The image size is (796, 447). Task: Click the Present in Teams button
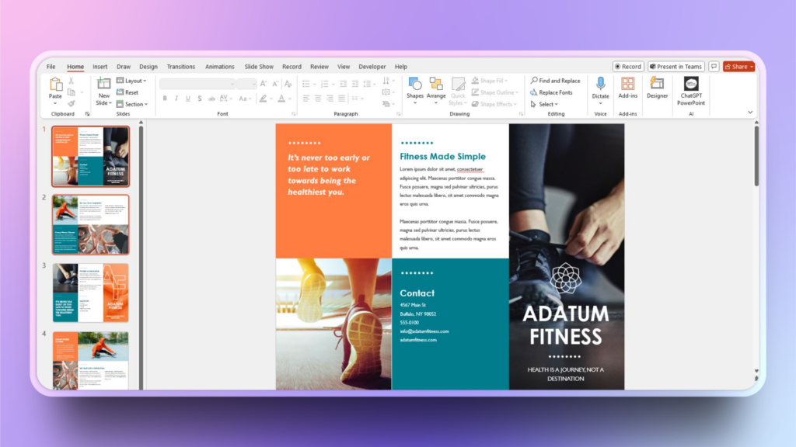[x=676, y=67]
